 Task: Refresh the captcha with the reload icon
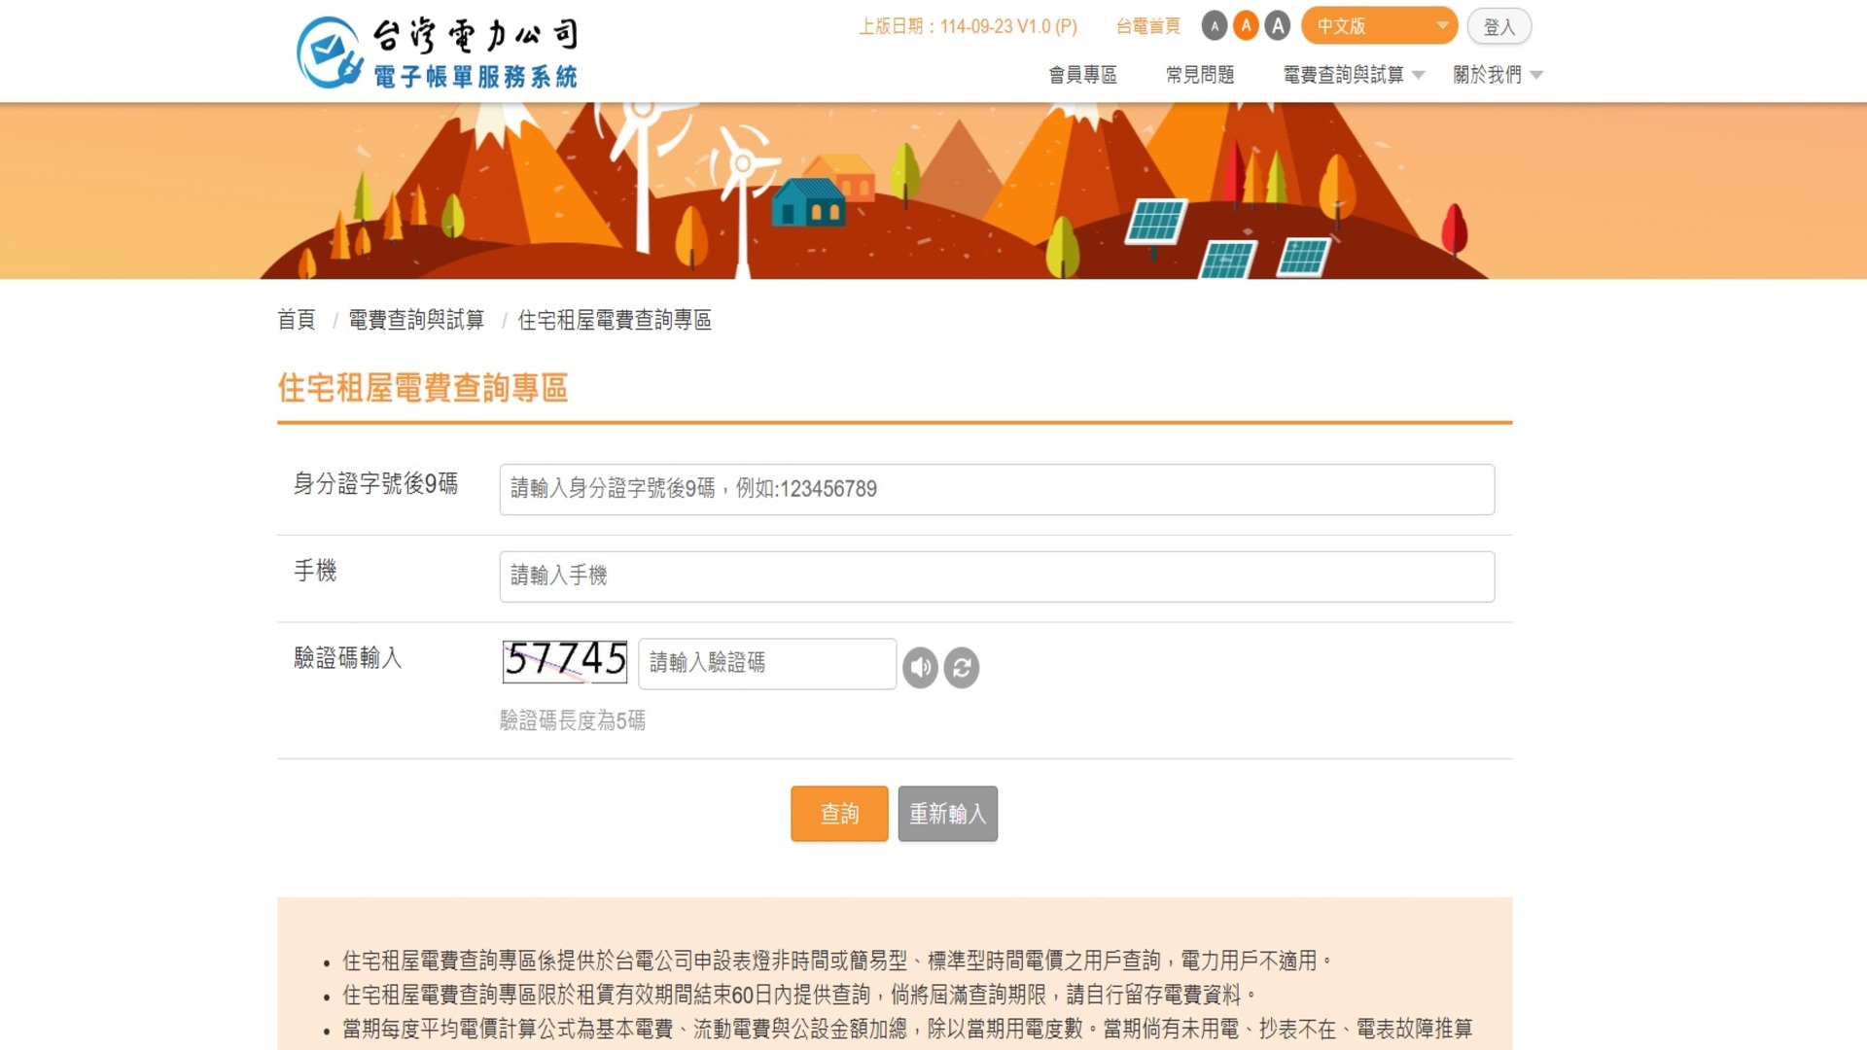961,668
